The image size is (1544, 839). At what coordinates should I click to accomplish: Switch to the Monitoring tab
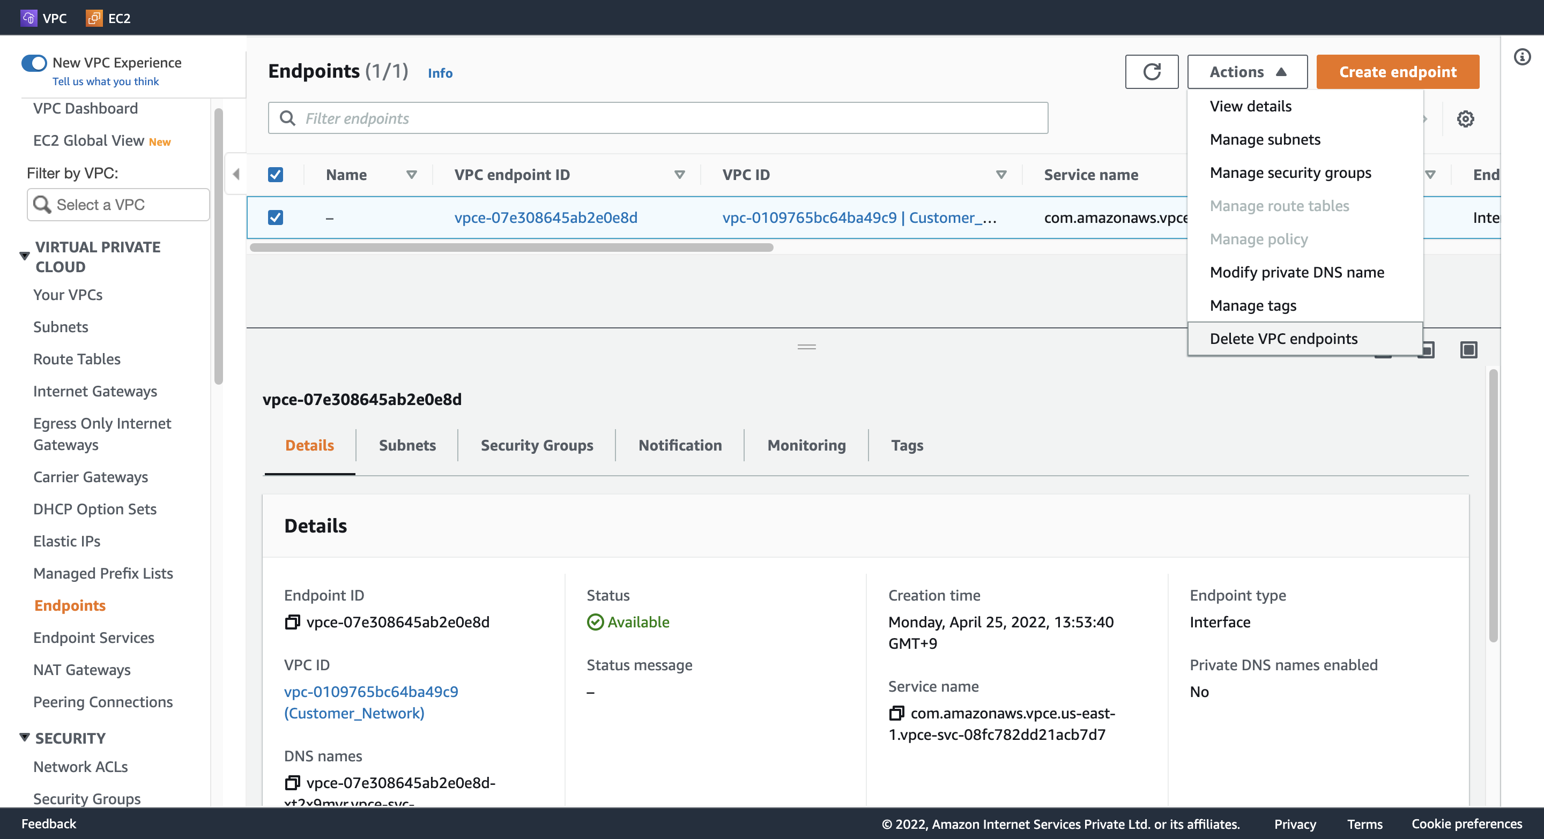806,444
